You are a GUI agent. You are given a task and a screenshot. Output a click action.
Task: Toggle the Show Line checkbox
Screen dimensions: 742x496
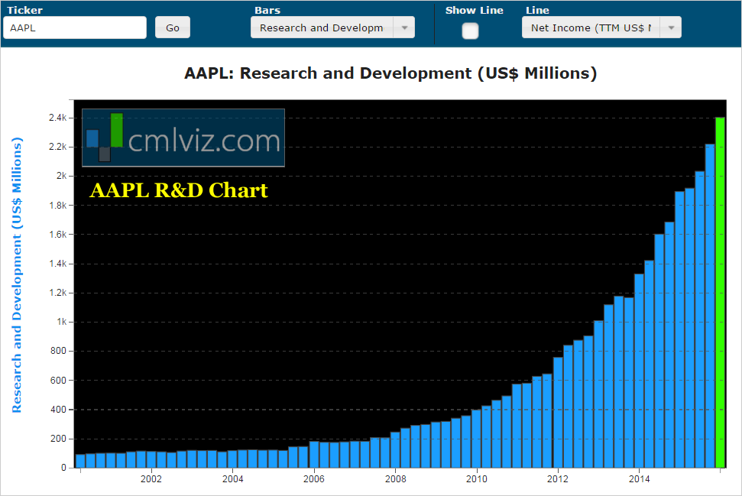pyautogui.click(x=471, y=31)
